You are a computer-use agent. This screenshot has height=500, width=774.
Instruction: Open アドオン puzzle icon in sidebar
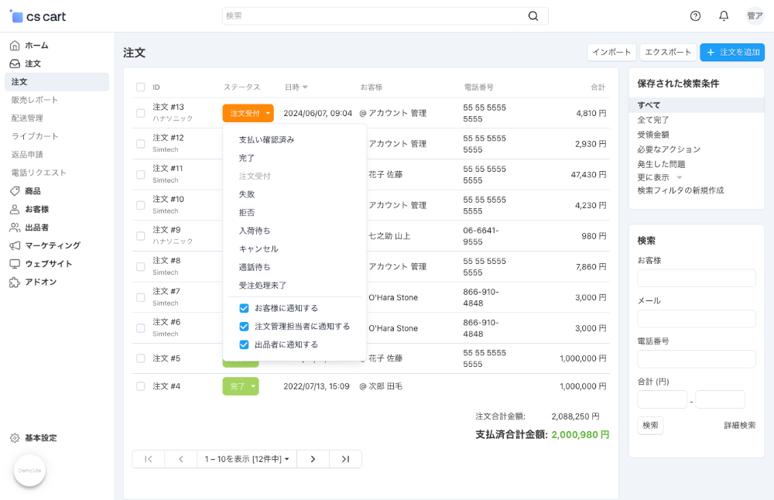point(15,282)
